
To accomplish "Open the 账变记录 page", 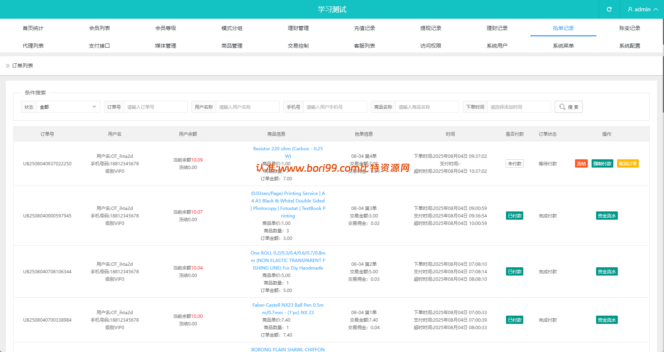I will click(x=630, y=28).
